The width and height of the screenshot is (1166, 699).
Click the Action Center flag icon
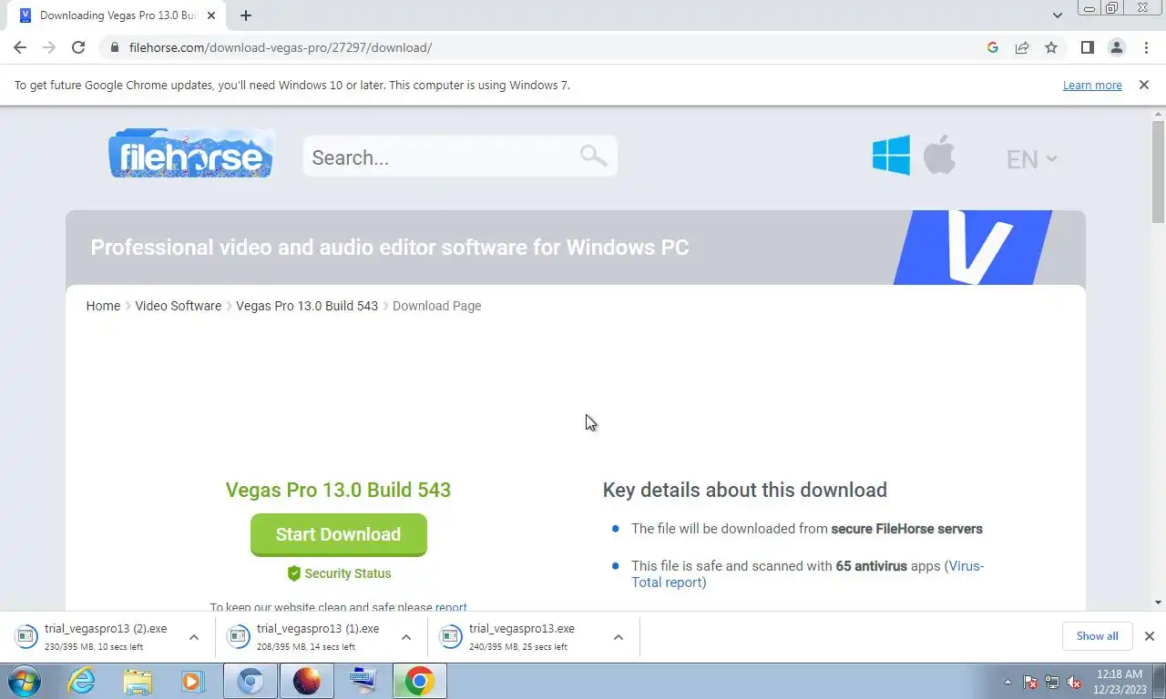(1030, 682)
